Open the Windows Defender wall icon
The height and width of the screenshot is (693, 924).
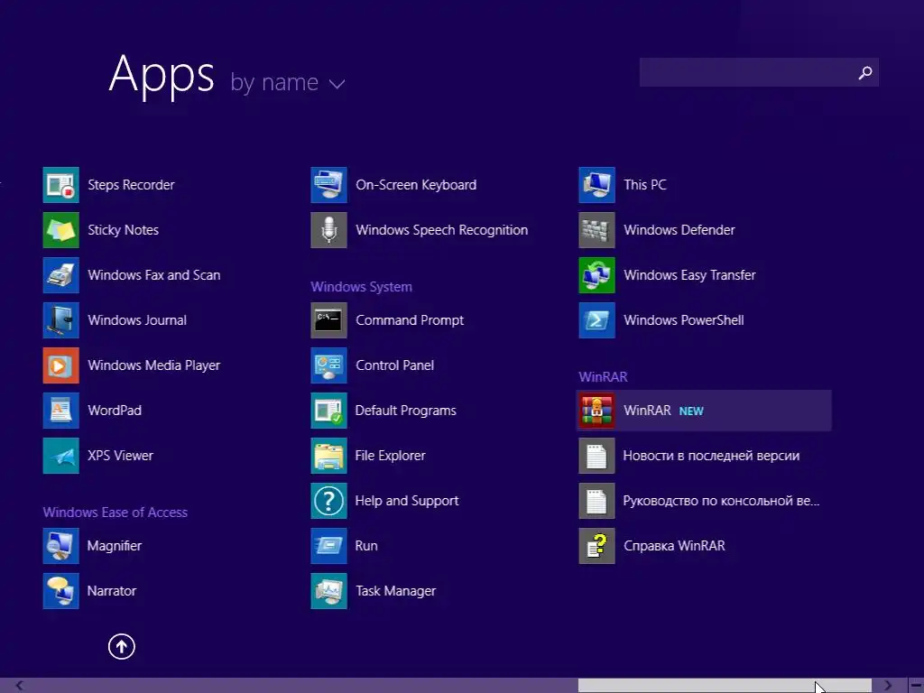coord(597,230)
